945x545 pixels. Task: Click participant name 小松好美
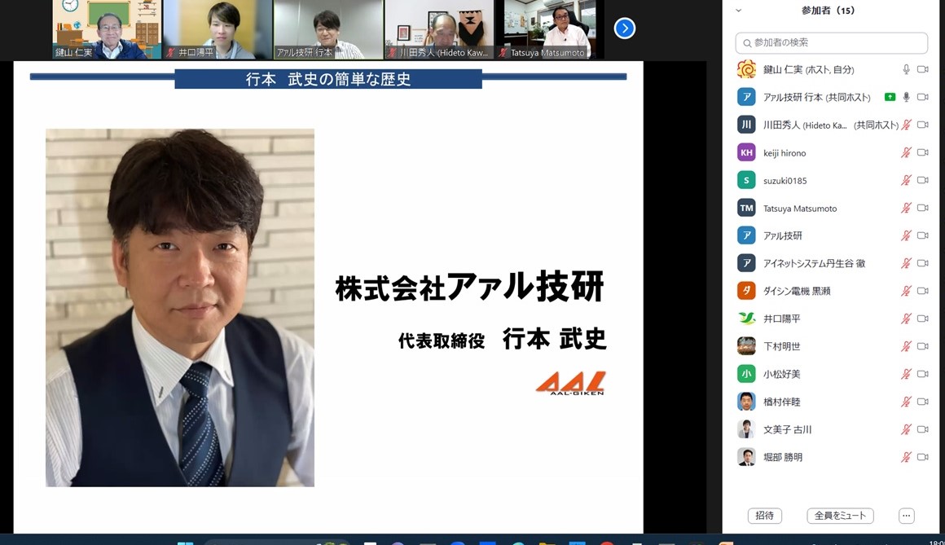pyautogui.click(x=782, y=375)
